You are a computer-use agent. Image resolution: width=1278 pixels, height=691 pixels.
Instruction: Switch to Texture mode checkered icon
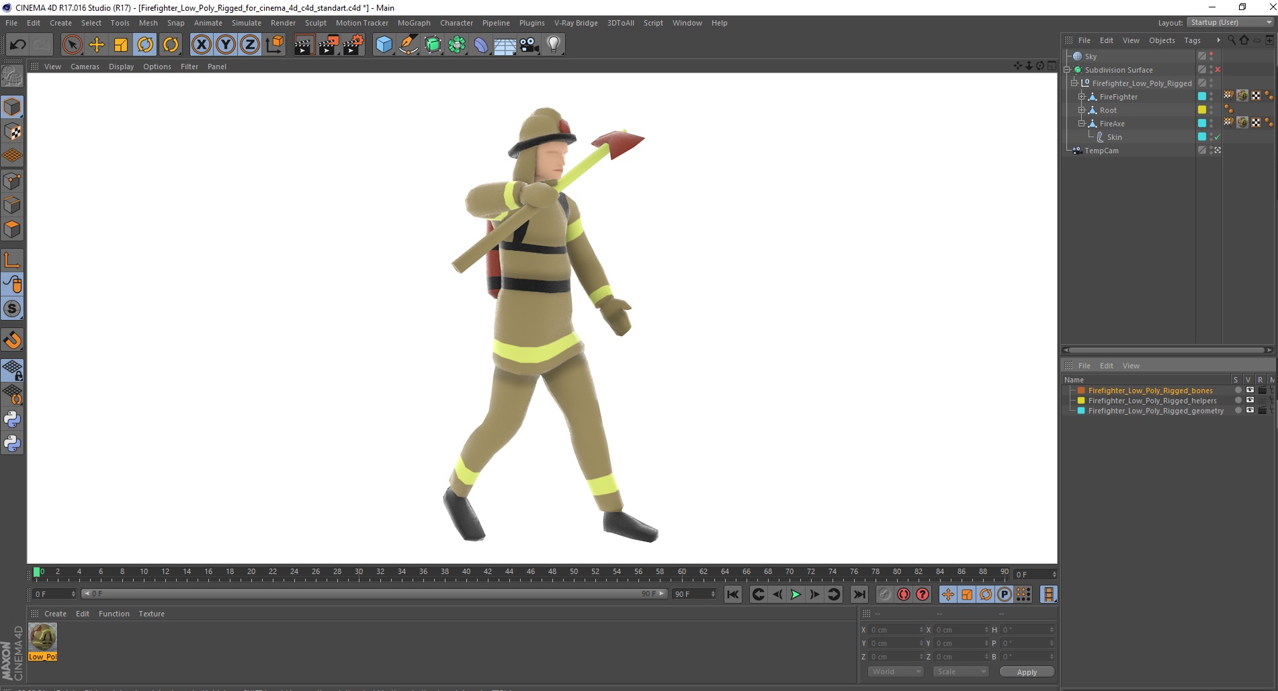[x=12, y=132]
